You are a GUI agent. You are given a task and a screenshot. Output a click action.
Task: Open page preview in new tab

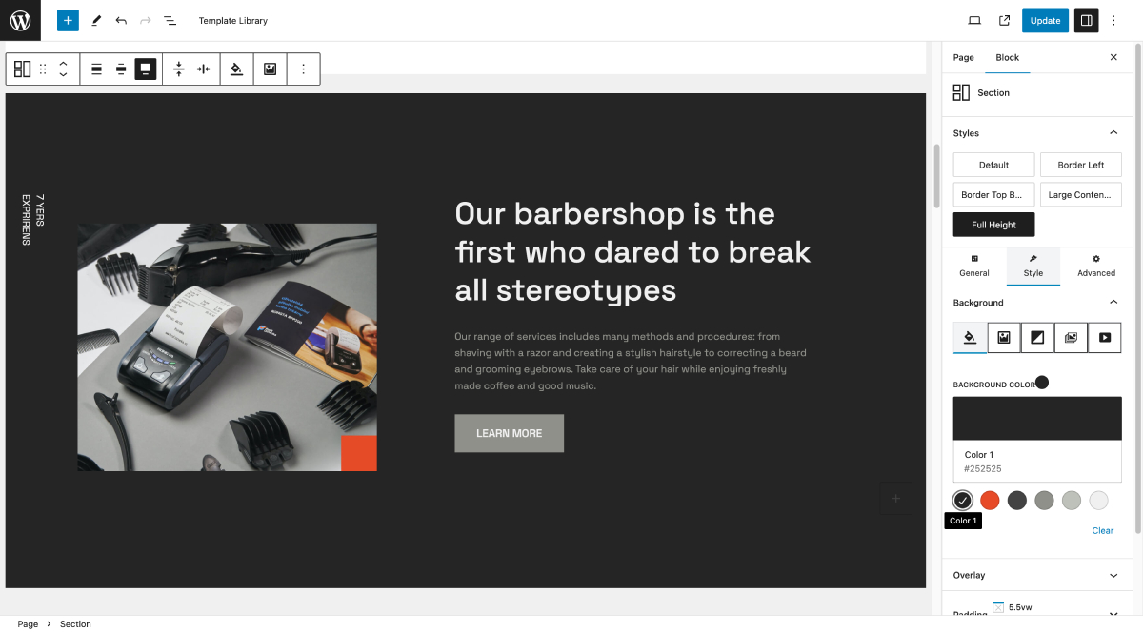(1004, 20)
